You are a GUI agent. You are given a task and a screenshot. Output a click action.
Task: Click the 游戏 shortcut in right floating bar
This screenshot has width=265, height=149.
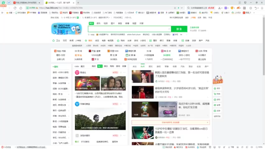pos(217,100)
